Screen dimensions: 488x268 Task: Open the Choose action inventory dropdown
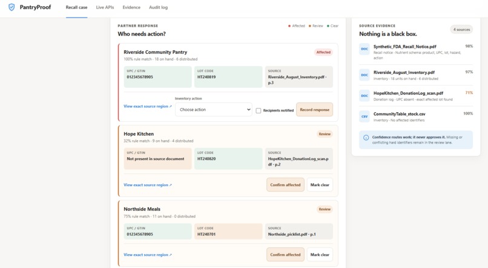(214, 110)
